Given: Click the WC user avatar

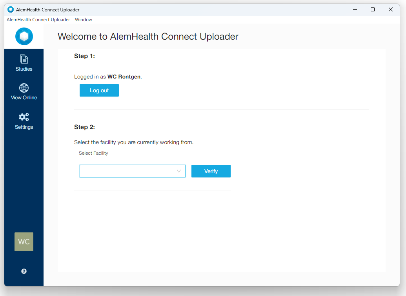Looking at the screenshot, I should pos(24,242).
